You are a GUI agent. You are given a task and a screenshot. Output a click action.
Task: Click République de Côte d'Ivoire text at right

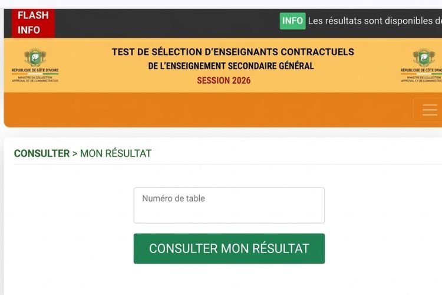[421, 70]
